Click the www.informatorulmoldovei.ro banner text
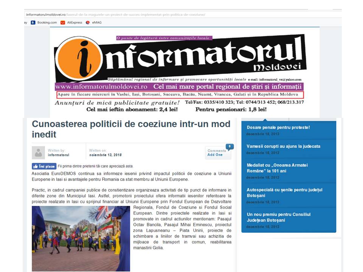363x272 pixels. tap(101, 87)
